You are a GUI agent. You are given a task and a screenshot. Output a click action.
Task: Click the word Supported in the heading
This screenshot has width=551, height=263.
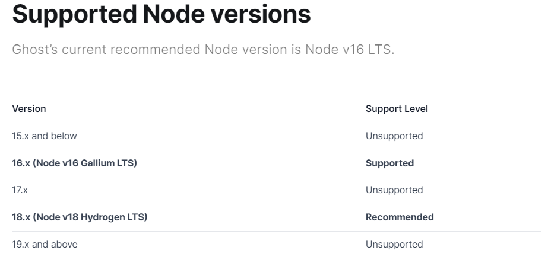pyautogui.click(x=74, y=15)
